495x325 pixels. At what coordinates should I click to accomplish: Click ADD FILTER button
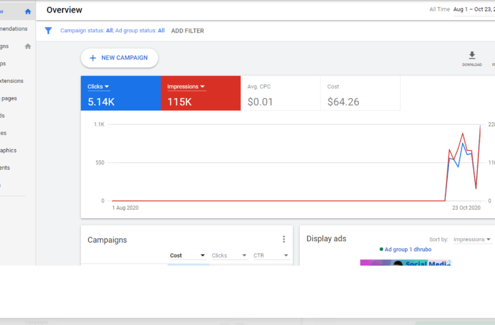point(187,31)
